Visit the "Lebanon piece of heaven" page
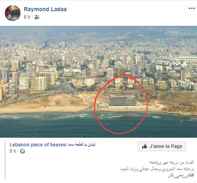This screenshot has height=183, width=197. (x=38, y=145)
